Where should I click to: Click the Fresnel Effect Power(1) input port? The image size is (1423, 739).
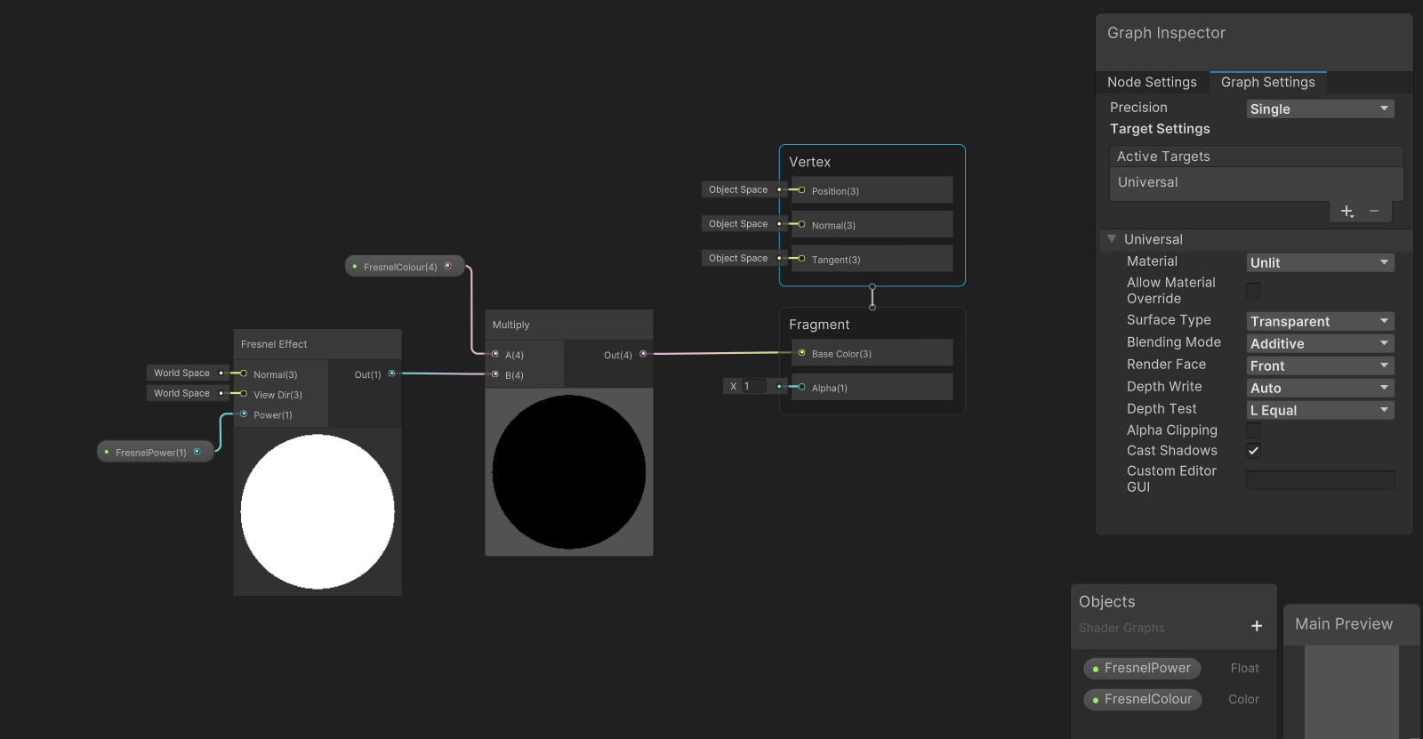coord(244,414)
